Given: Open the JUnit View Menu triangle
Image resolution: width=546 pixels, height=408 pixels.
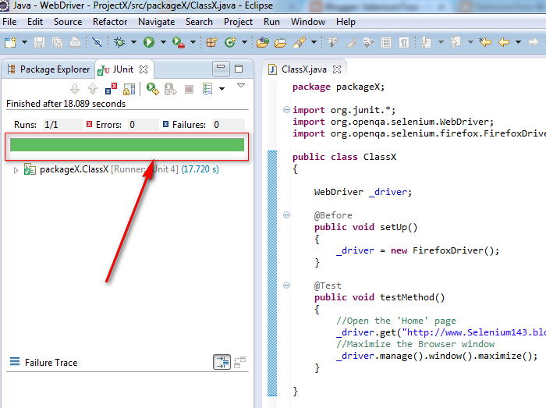Looking at the screenshot, I should coord(240,86).
